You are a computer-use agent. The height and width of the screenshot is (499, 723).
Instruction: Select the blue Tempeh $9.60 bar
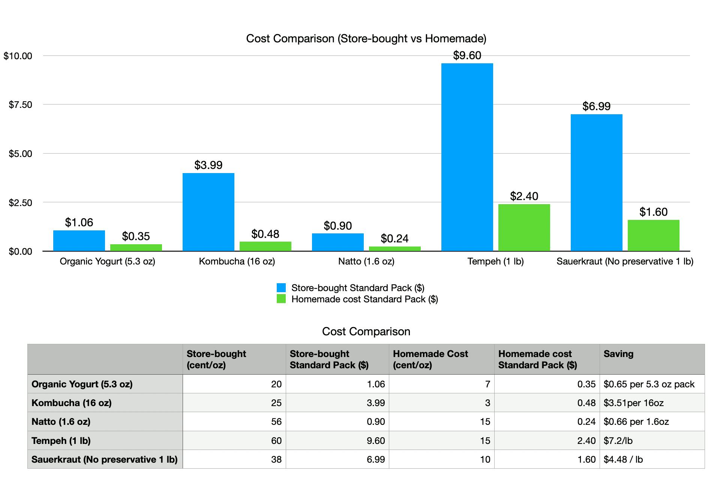[467, 157]
